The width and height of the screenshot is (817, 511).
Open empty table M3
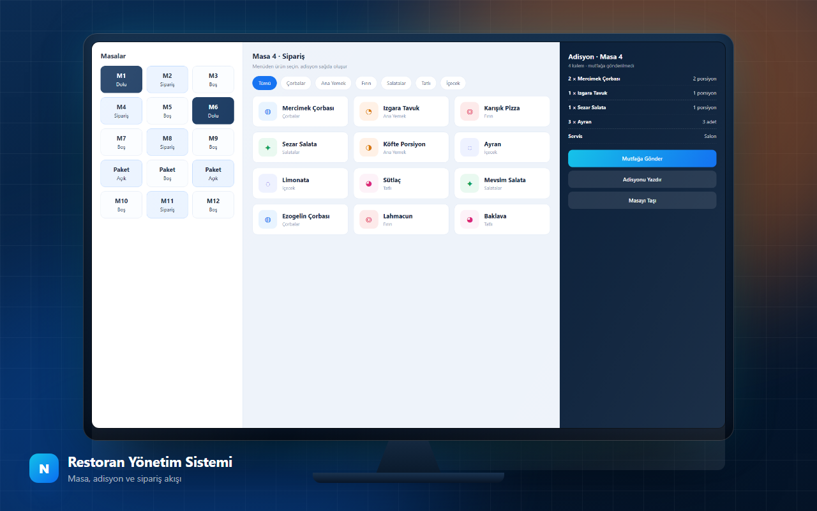(x=213, y=79)
